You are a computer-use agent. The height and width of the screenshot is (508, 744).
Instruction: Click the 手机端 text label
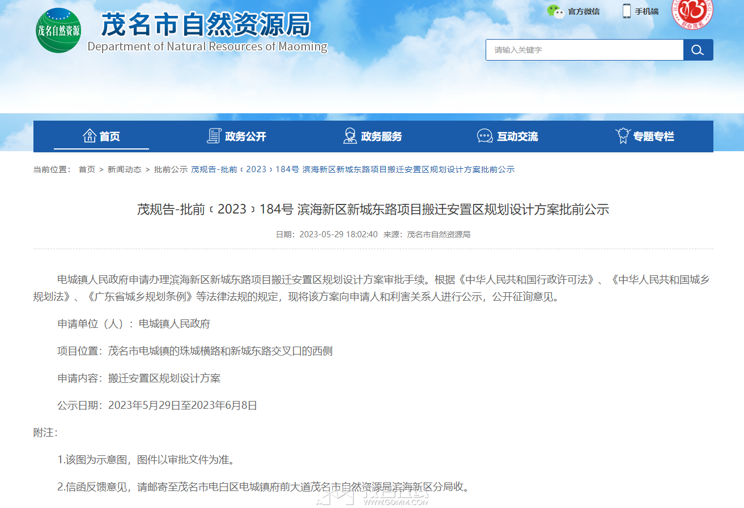(x=647, y=11)
